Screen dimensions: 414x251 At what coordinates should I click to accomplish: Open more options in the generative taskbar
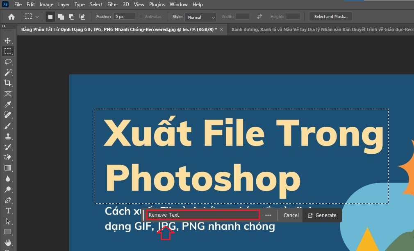tap(268, 215)
